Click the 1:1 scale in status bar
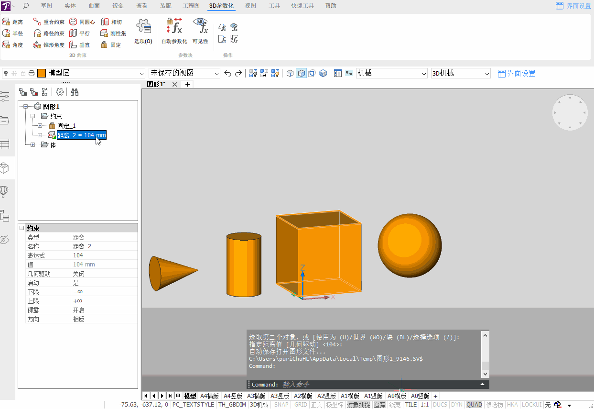 (x=424, y=405)
